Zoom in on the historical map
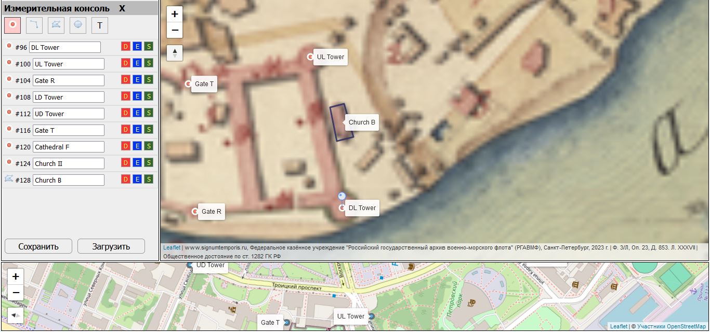The image size is (710, 332). [175, 15]
